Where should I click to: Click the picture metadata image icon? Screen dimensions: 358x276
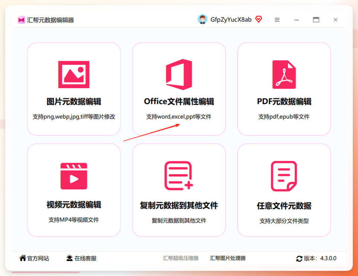tap(74, 74)
